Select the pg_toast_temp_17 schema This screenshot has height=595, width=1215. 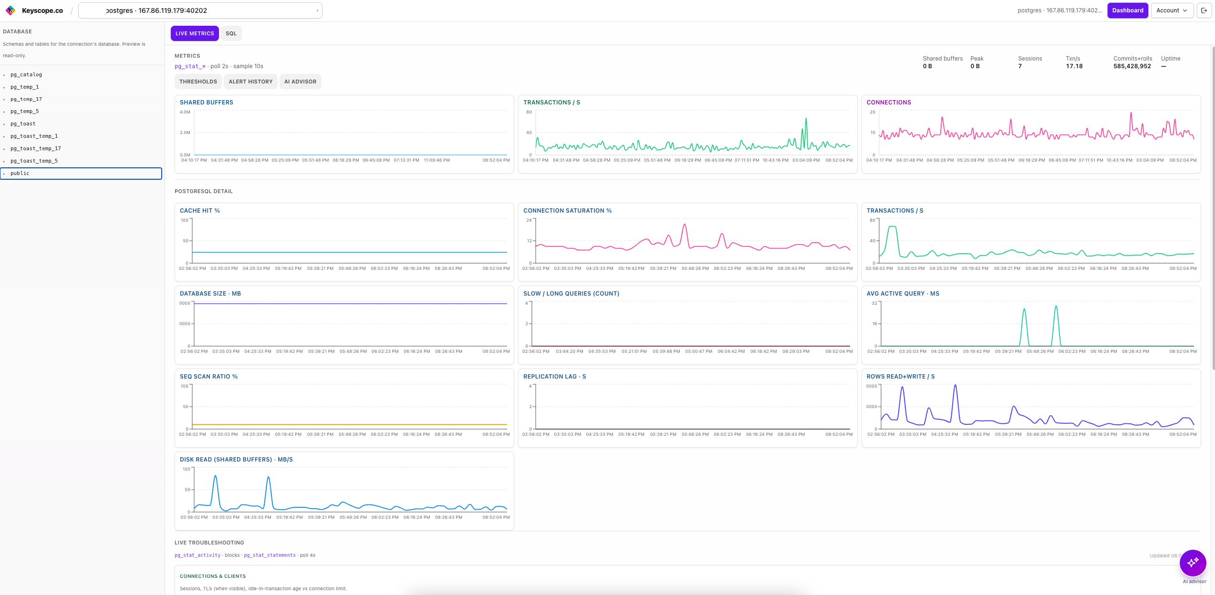pyautogui.click(x=35, y=149)
